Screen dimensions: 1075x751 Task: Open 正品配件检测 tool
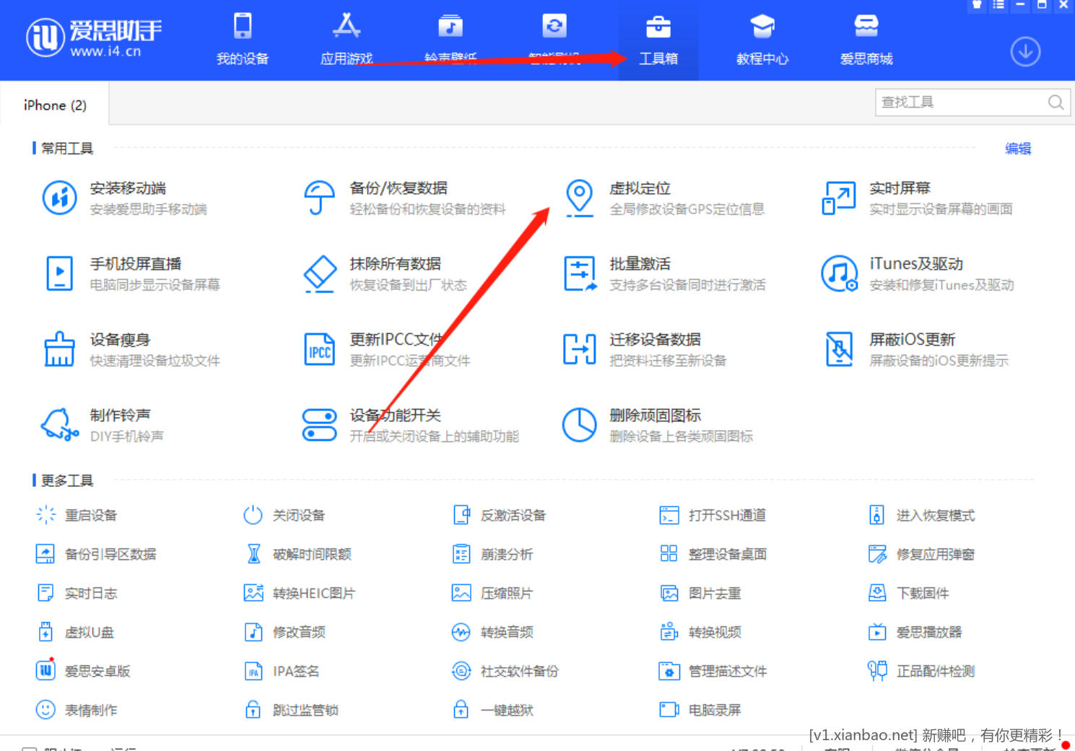click(921, 671)
